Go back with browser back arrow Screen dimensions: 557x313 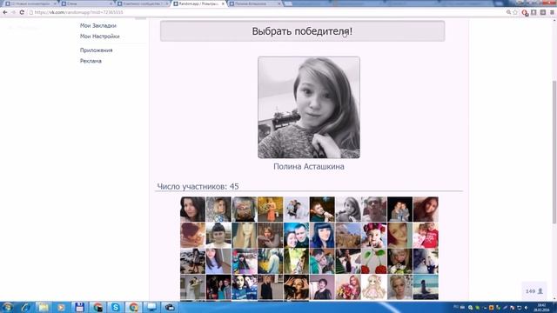pyautogui.click(x=5, y=12)
